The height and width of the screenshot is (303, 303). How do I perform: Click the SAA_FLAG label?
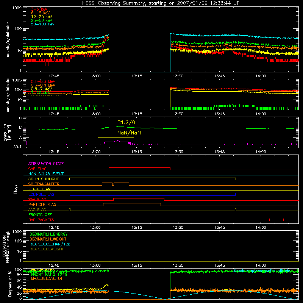[37, 199]
